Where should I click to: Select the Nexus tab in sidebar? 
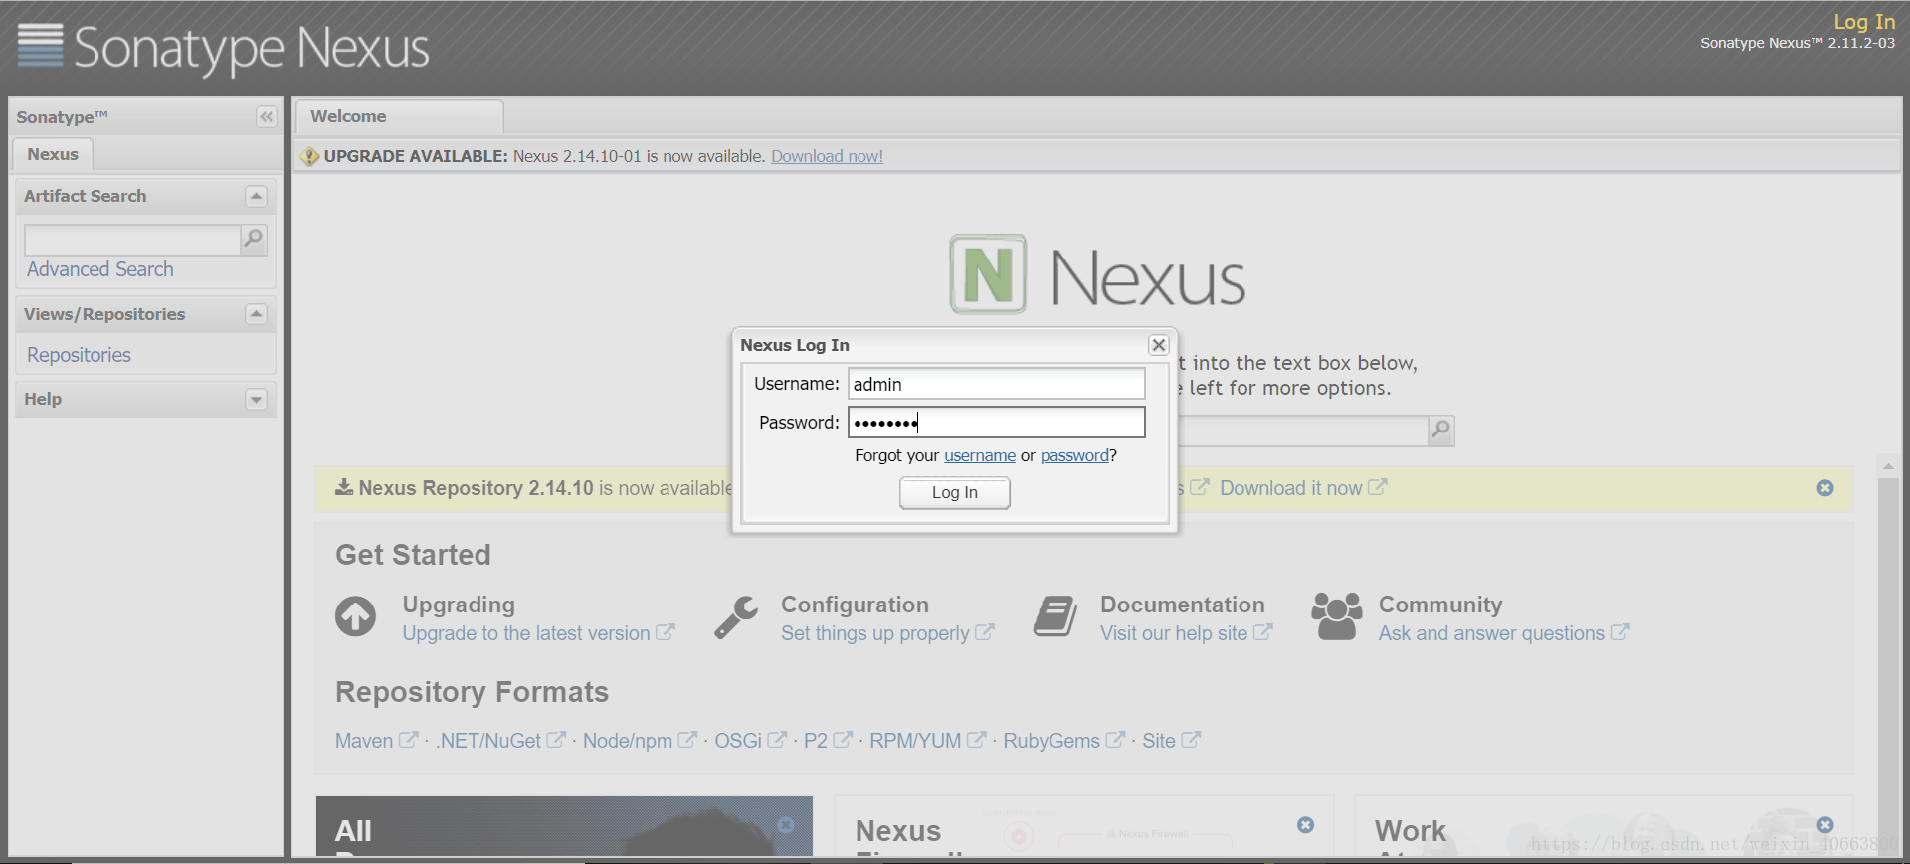click(53, 154)
